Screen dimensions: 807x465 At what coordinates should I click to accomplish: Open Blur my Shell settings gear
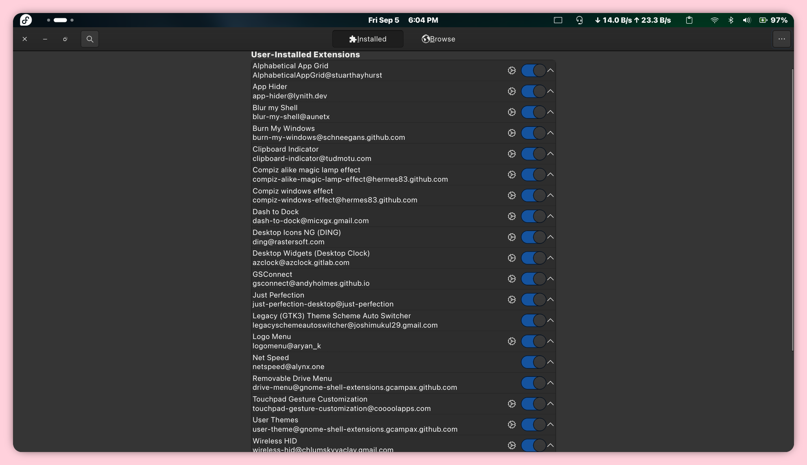pyautogui.click(x=512, y=112)
